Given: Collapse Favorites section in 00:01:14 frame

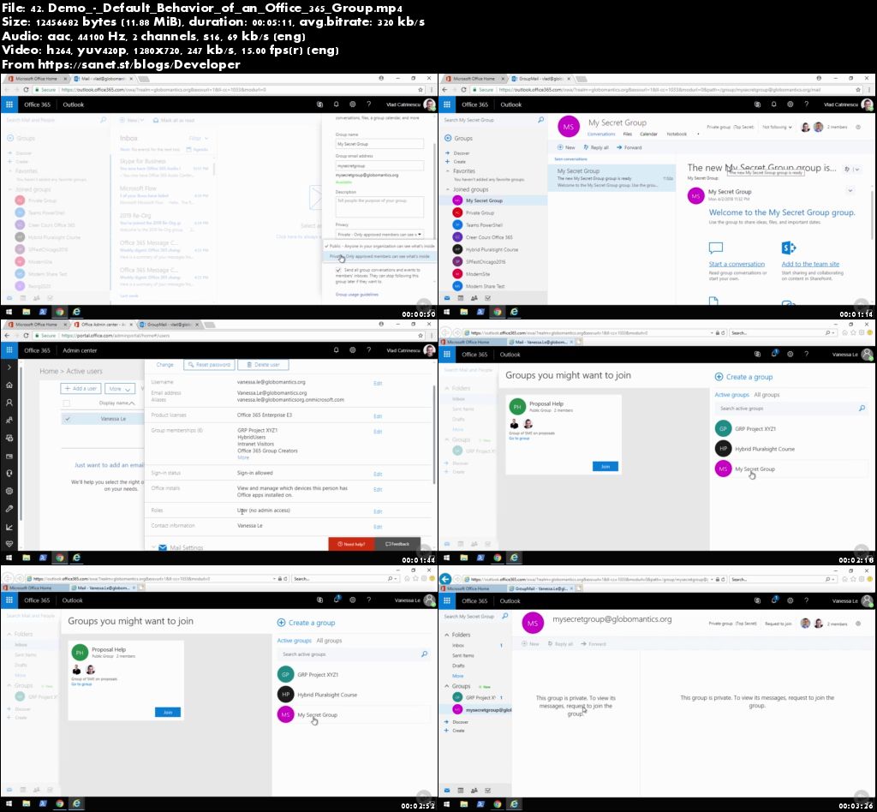Looking at the screenshot, I should [447, 171].
